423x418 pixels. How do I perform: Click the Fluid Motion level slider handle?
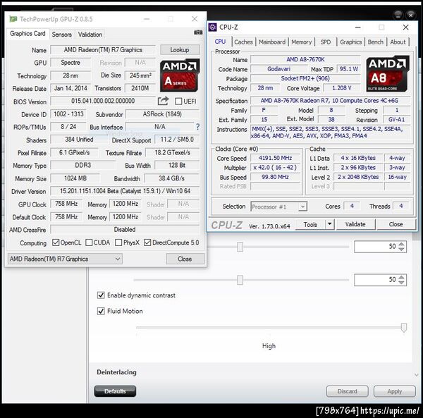point(403,328)
